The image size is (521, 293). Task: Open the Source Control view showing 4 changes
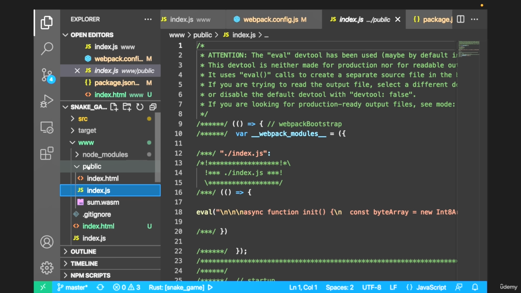47,74
